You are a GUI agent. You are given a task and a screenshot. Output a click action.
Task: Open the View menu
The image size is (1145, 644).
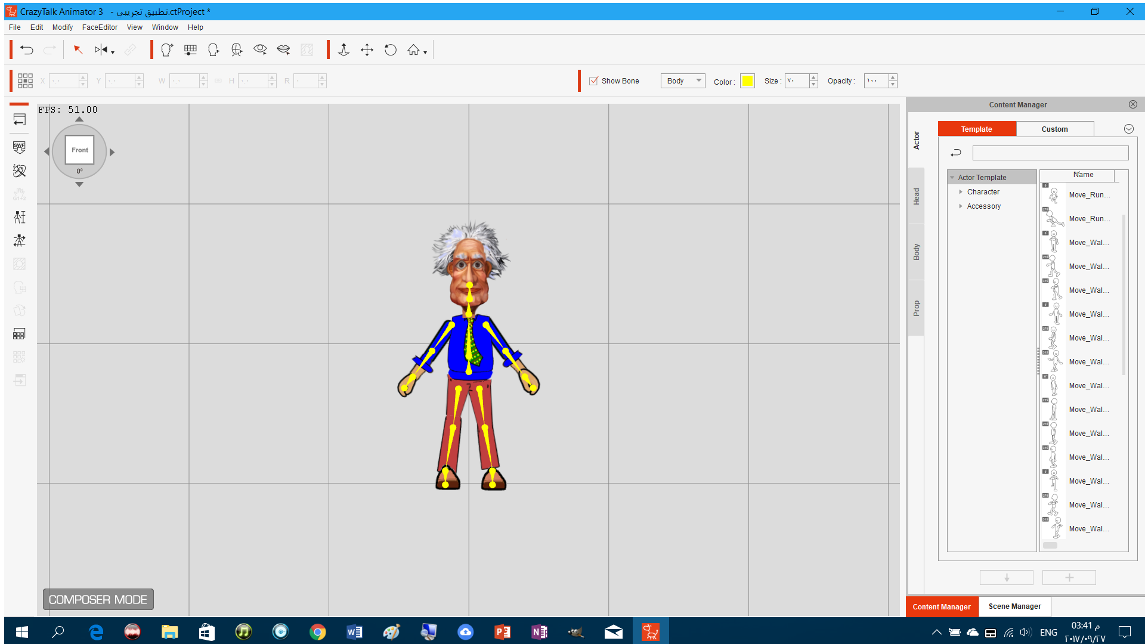point(135,27)
